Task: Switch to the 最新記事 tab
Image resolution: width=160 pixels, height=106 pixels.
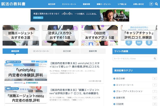Action: (x=15, y=51)
